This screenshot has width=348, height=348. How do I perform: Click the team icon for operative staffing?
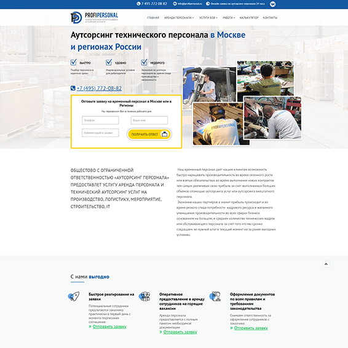pyautogui.click(x=144, y=296)
